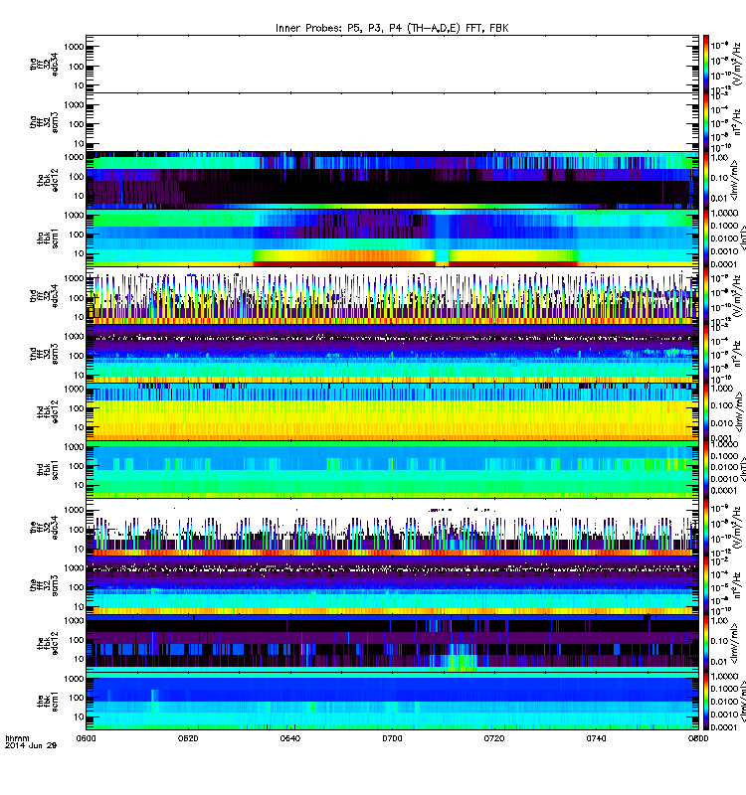Click the "the fbk edc12" y-axis title
Viewport: 746px width, 795px height.
[48, 643]
